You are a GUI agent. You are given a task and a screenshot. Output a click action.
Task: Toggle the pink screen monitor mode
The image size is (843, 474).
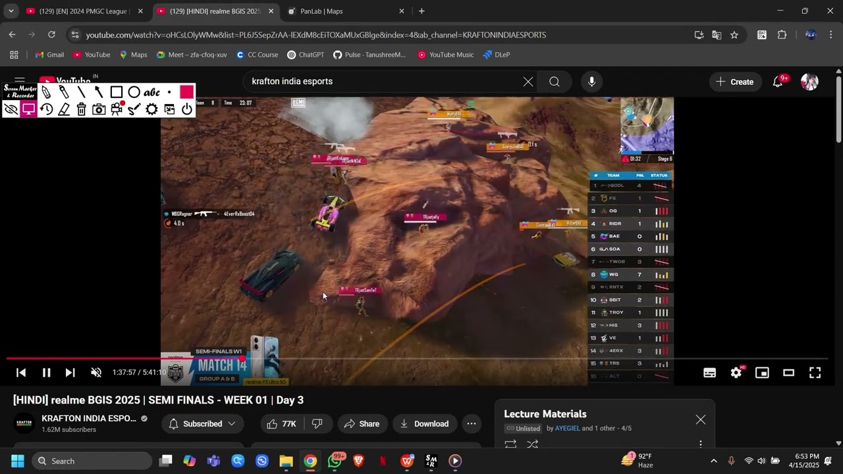pos(28,109)
